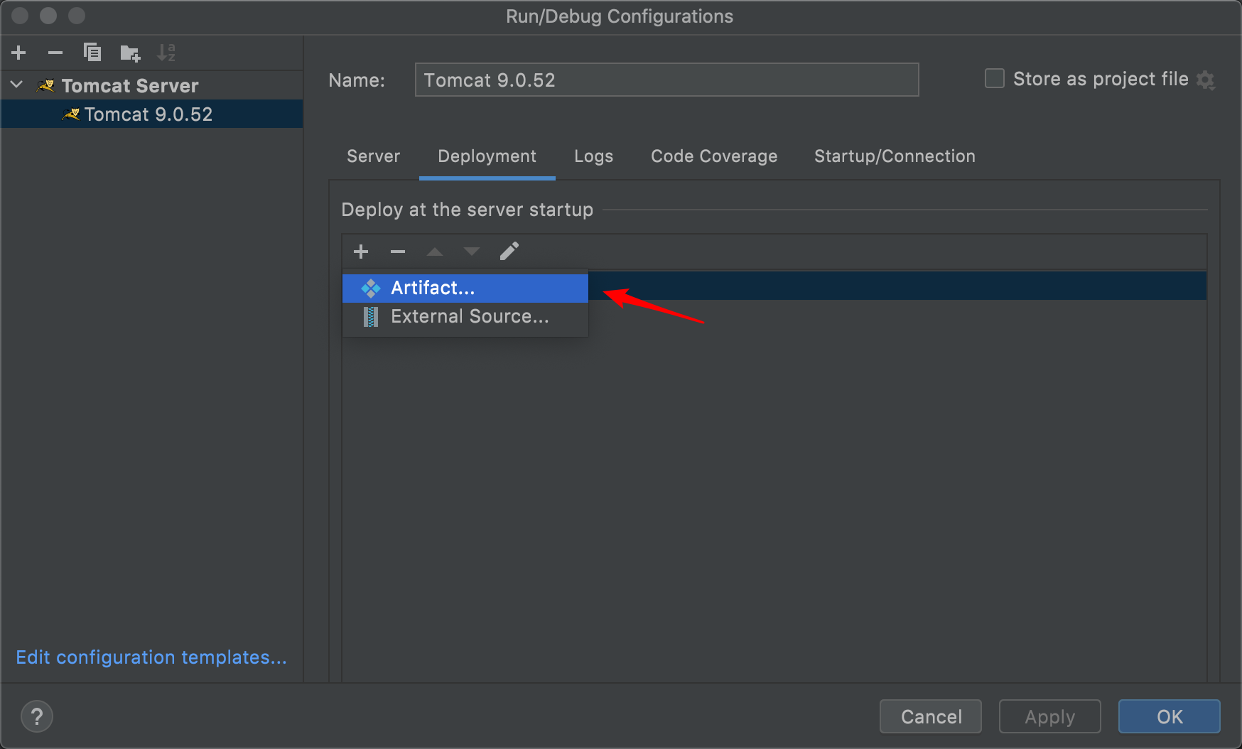Enable Store as project file checkbox

point(994,78)
